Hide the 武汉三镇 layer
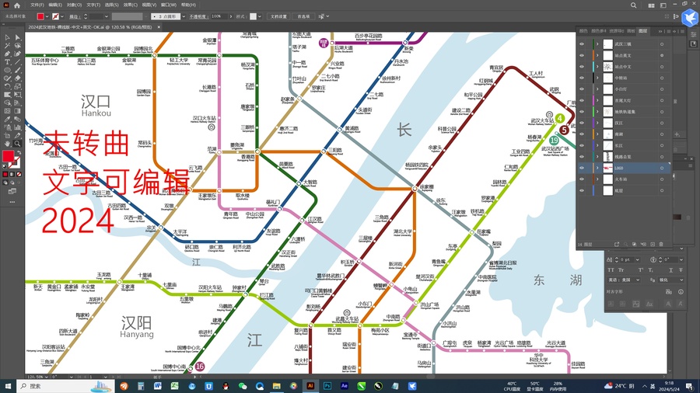This screenshot has width=700, height=393. coord(581,44)
